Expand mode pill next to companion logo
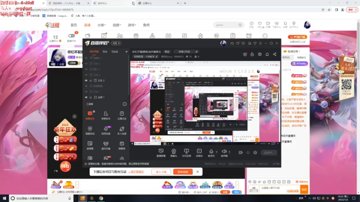360x202 pixels. pyautogui.click(x=116, y=43)
